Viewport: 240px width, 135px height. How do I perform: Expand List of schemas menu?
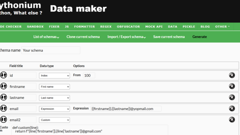tap(46, 37)
